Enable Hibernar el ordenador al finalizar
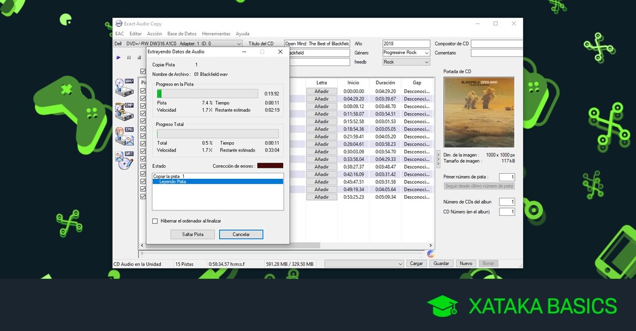This screenshot has height=331, width=636. pos(155,221)
